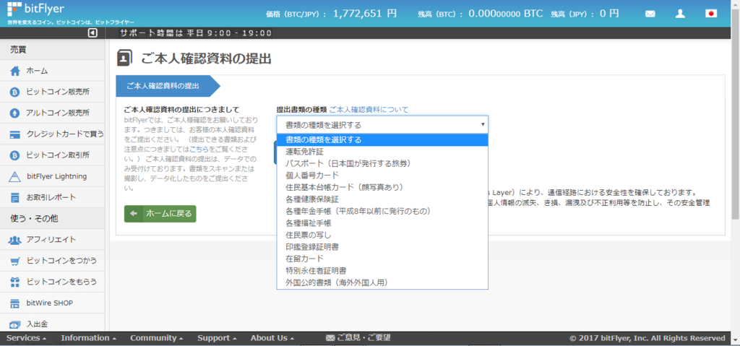Open 入出金 in sidebar
740x346 pixels.
52,324
